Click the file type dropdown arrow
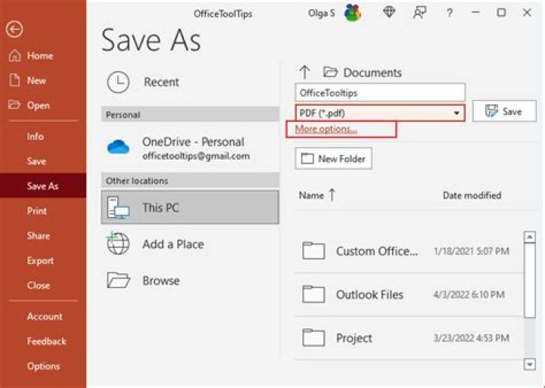545x388 pixels. 456,113
